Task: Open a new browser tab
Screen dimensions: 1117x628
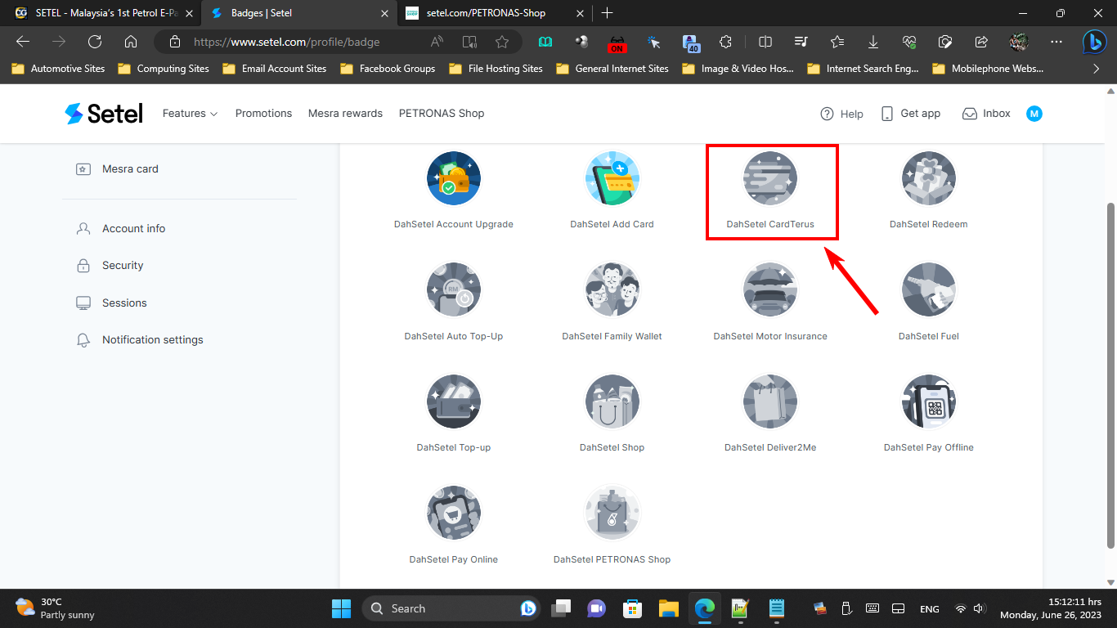Action: (608, 13)
